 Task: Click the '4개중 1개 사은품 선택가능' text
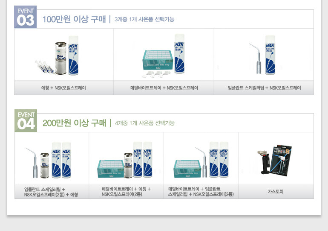(145, 123)
